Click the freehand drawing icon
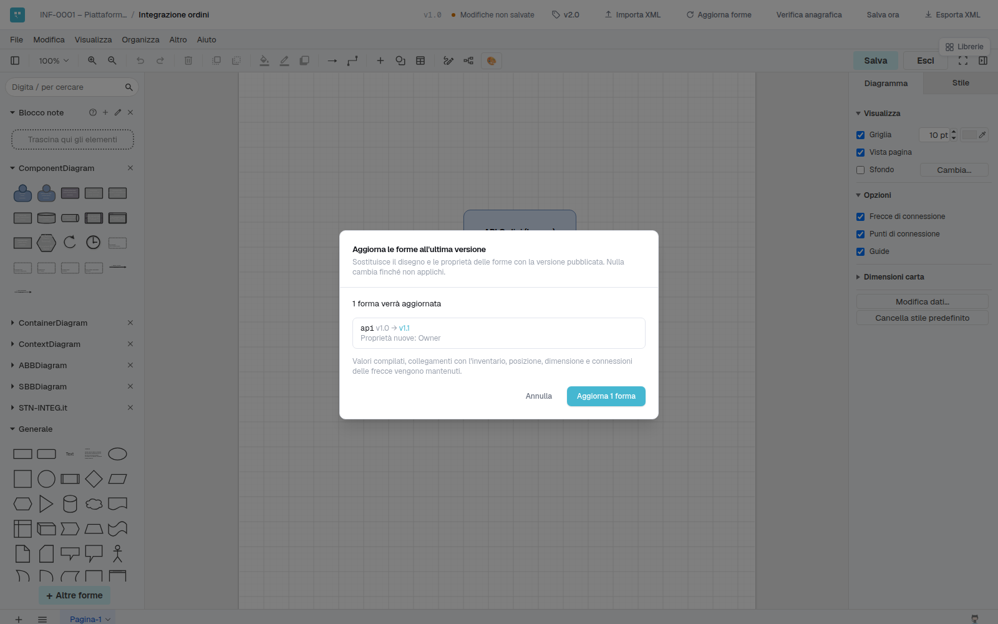 click(448, 61)
